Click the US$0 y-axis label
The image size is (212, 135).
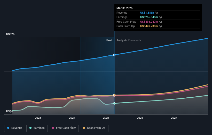(10, 111)
